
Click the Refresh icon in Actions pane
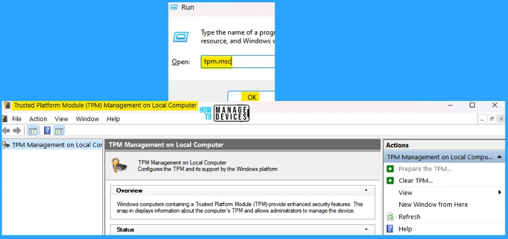pos(390,217)
